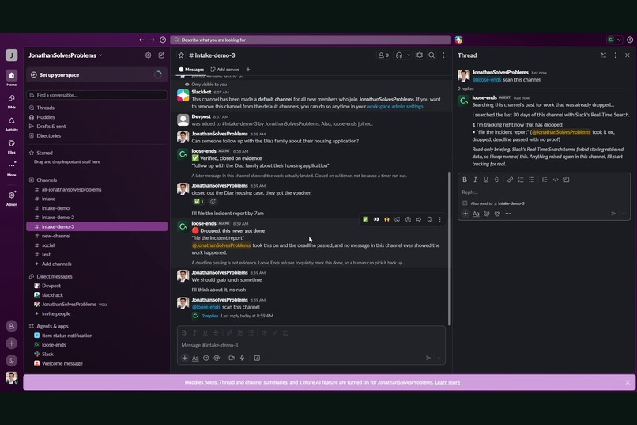Attach file with plus in channel composer
This screenshot has width=637, height=425.
point(184,358)
